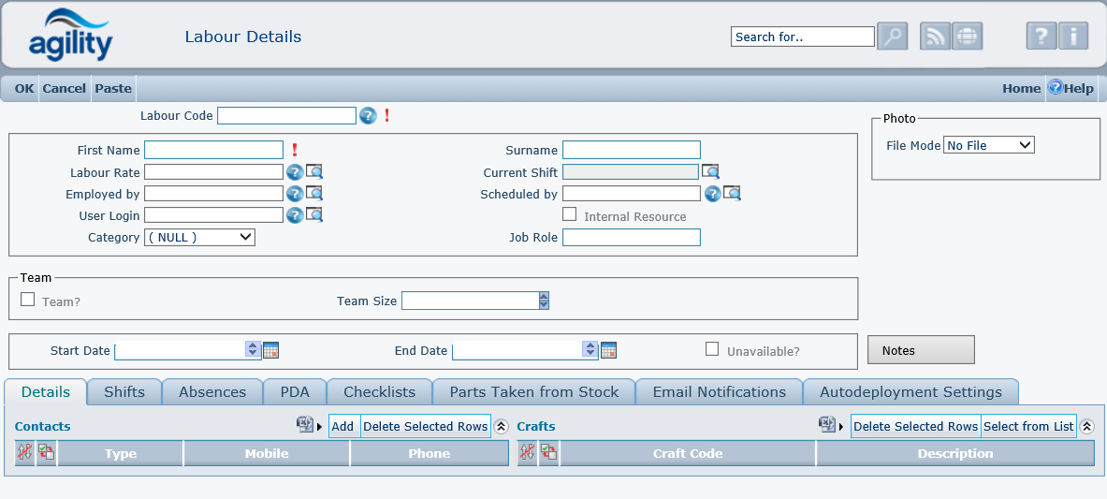The image size is (1107, 499).
Task: Collapse the Contacts section
Action: point(501,427)
